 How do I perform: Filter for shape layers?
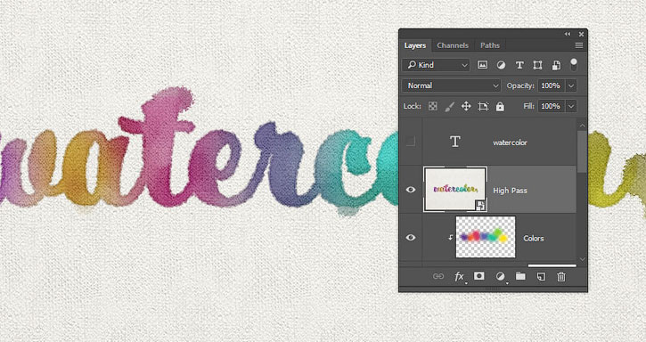point(537,65)
